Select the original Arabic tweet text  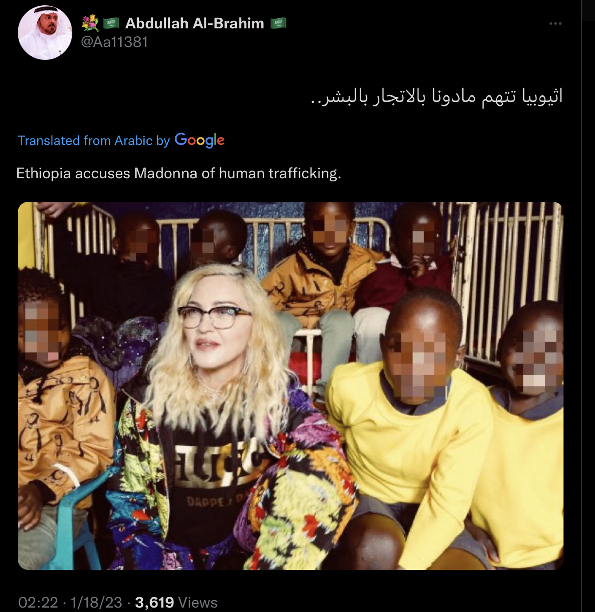point(437,96)
